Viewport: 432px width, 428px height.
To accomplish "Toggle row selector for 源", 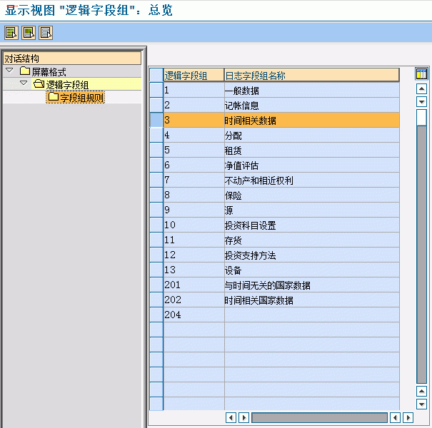I will pos(156,210).
